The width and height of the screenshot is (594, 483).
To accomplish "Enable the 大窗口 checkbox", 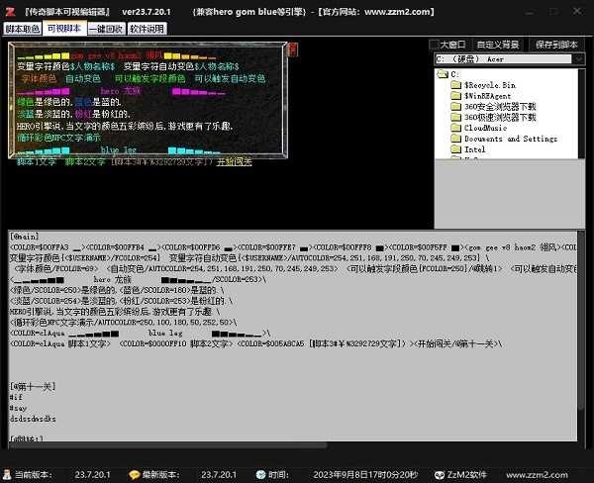I will (434, 46).
